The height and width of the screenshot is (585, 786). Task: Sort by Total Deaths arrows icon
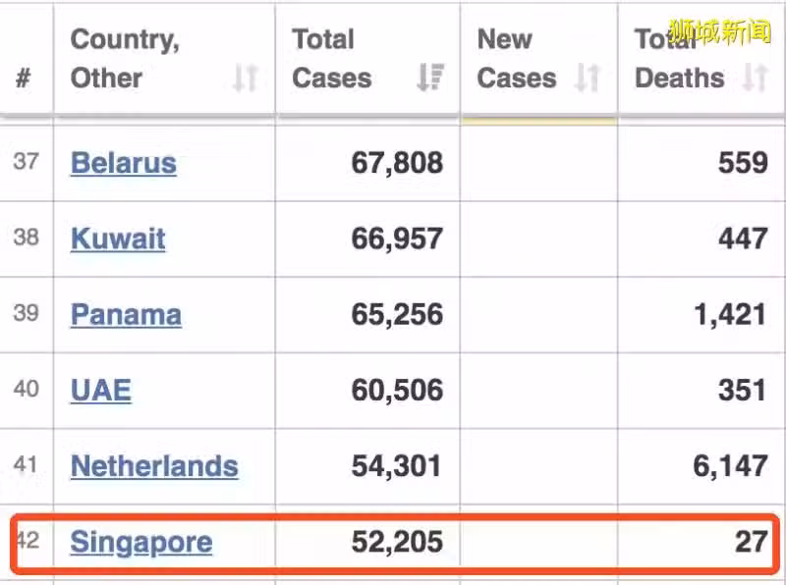click(x=756, y=79)
